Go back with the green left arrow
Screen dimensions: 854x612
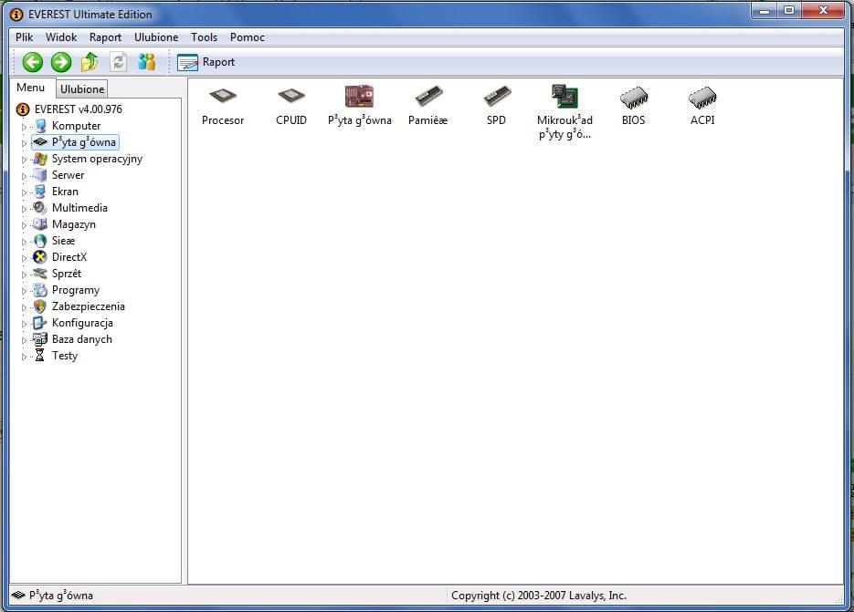click(x=33, y=62)
